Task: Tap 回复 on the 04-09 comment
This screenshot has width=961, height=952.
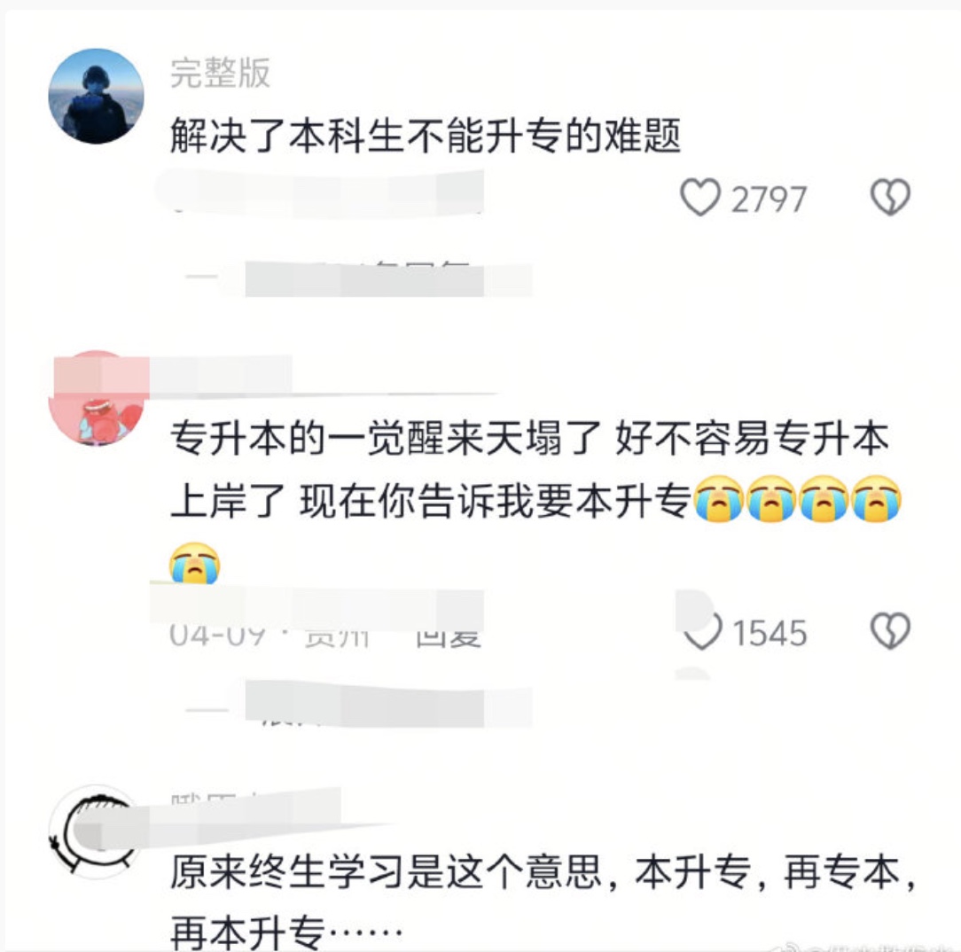Action: click(448, 636)
